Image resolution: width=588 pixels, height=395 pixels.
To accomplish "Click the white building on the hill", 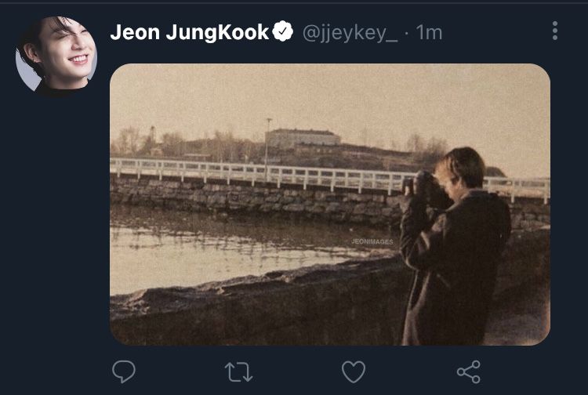I will point(303,138).
